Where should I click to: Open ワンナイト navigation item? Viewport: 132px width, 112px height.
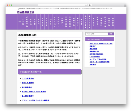coord(58,22)
